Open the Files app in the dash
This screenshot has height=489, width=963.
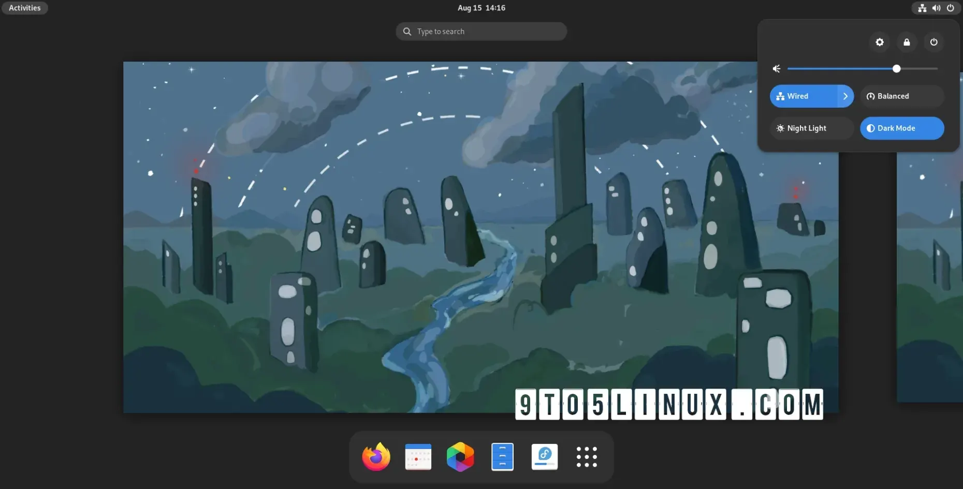pyautogui.click(x=502, y=457)
